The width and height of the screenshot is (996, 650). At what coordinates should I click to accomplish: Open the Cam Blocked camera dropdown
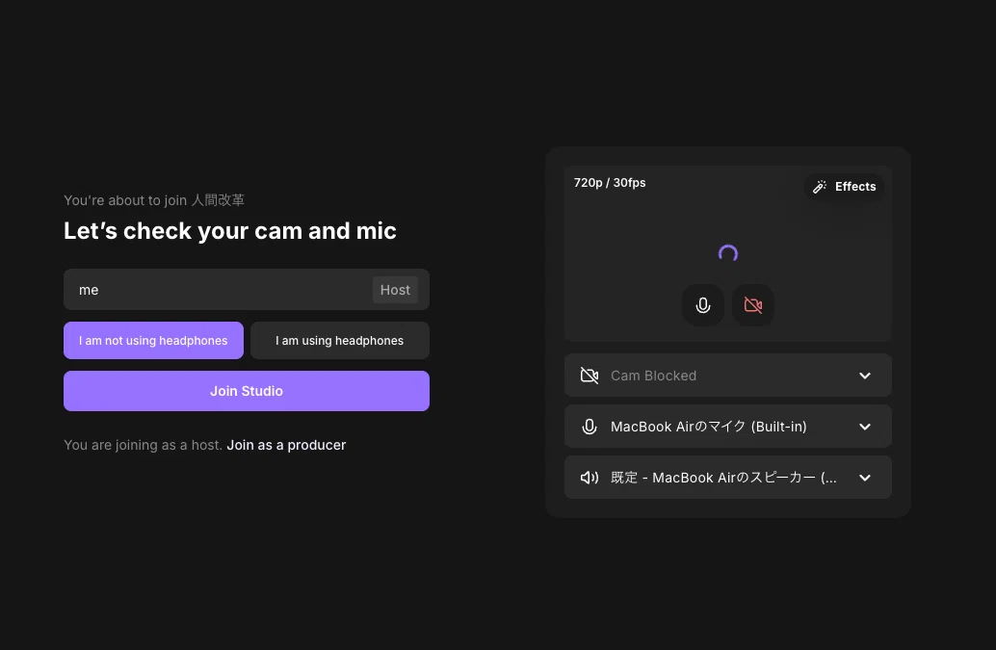[728, 376]
